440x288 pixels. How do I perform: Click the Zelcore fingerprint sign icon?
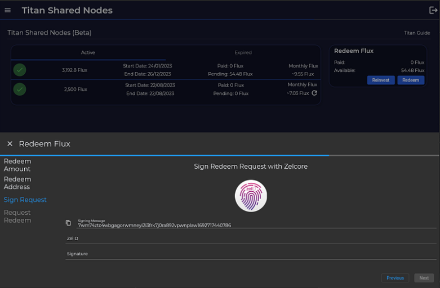(x=251, y=196)
